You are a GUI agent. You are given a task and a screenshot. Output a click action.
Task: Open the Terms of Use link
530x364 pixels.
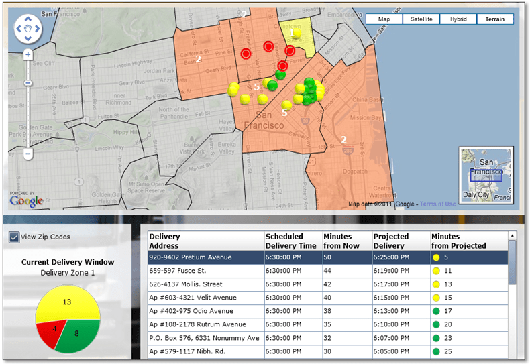[x=437, y=204]
